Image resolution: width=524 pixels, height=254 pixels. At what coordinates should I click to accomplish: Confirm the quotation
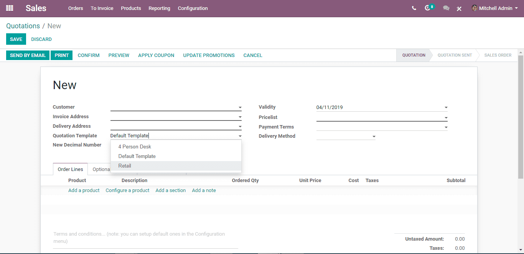89,55
